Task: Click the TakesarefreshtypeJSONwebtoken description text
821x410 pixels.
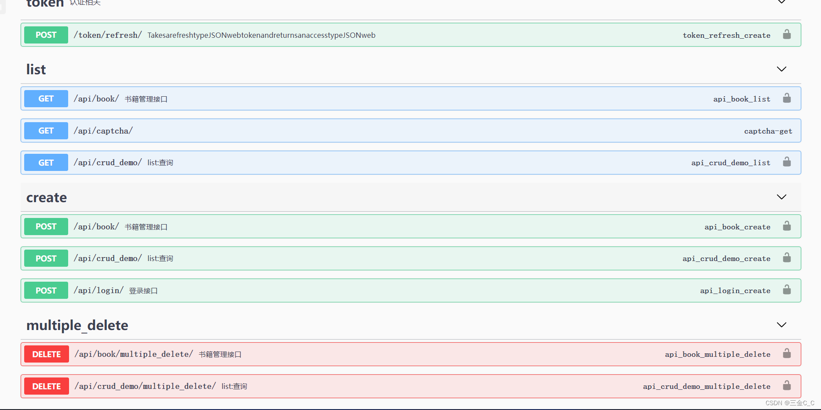Action: click(261, 35)
